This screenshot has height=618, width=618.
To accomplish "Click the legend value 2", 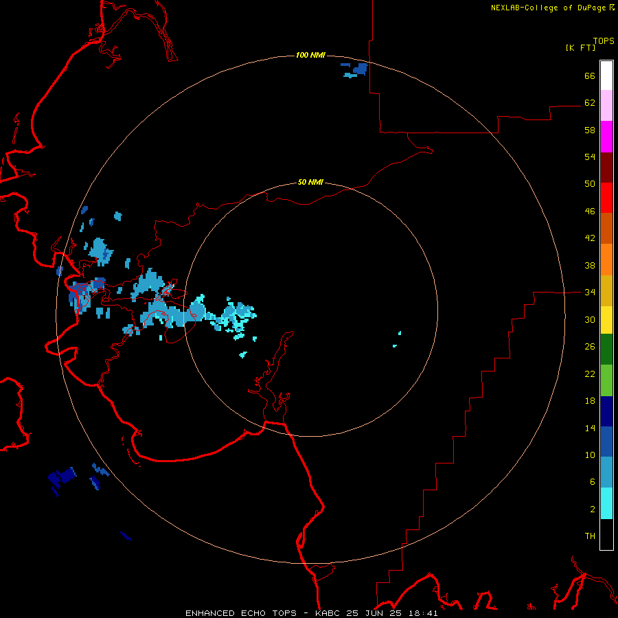I will point(593,510).
